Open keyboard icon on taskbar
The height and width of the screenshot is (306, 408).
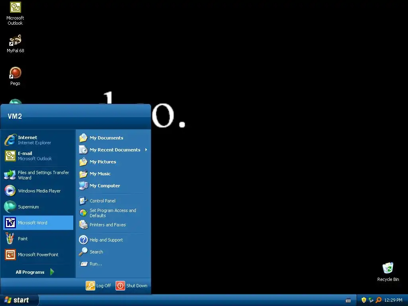(x=348, y=300)
